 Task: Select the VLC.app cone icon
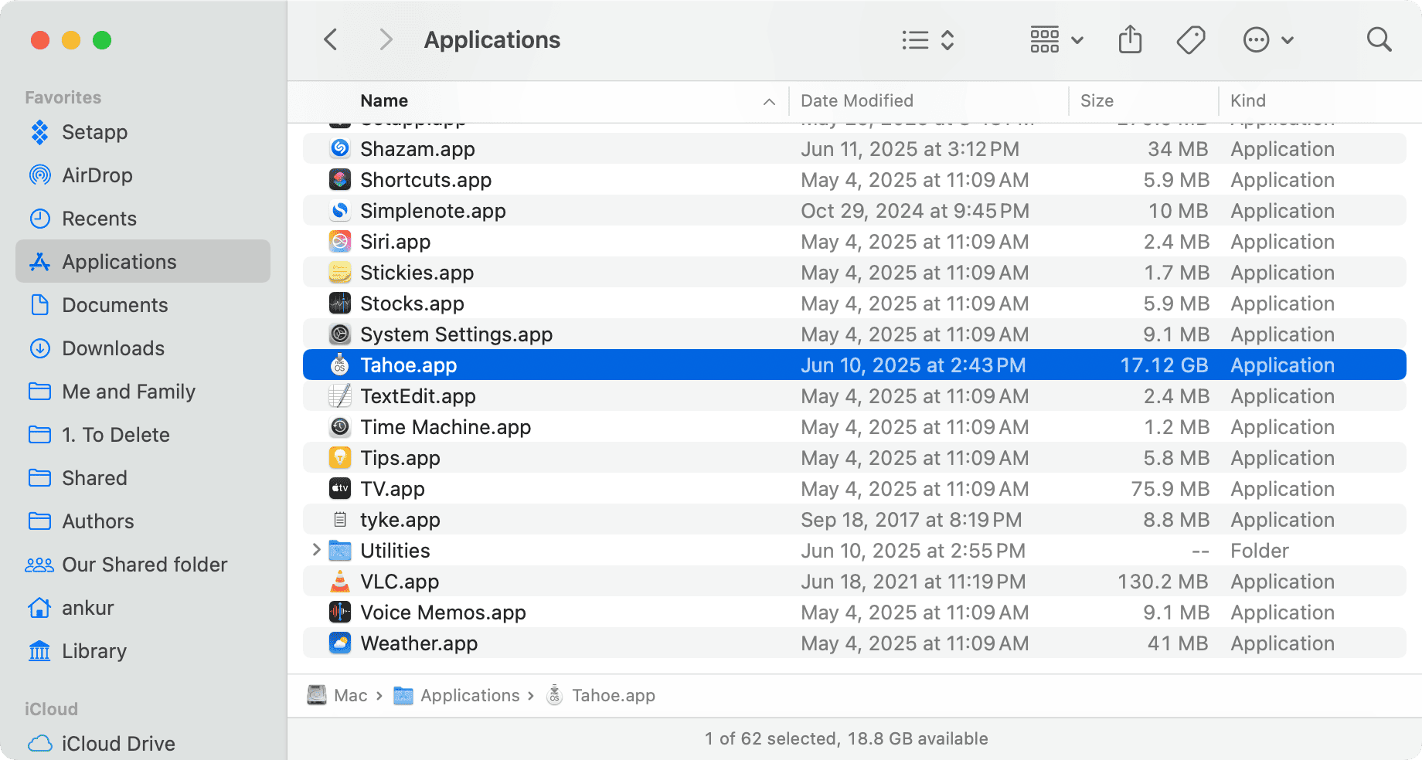point(340,581)
